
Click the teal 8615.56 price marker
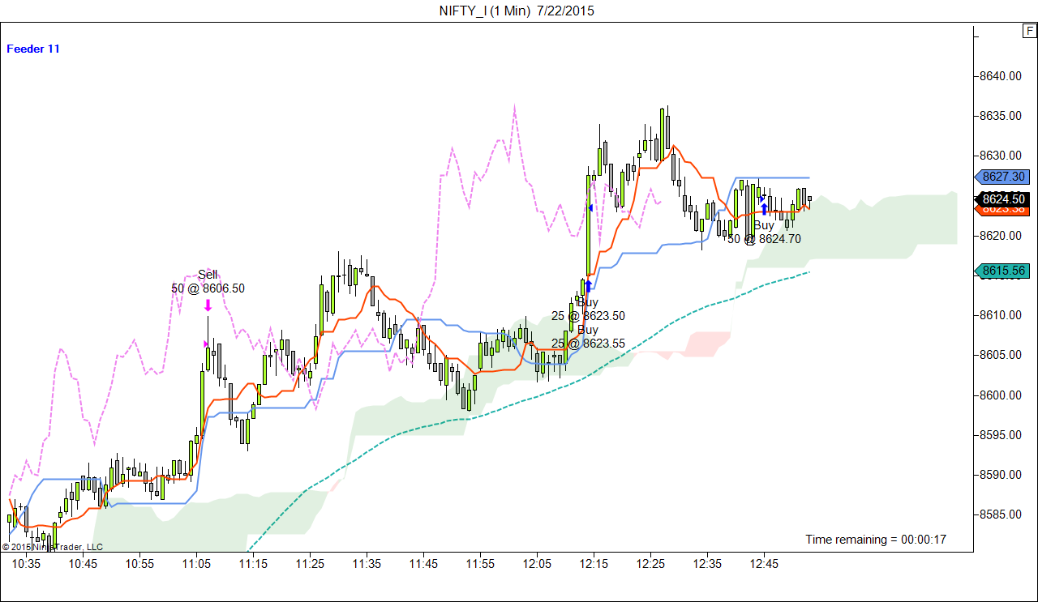(x=1001, y=271)
